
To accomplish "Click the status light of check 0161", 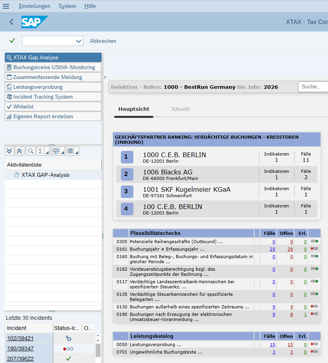I will pos(314,249).
